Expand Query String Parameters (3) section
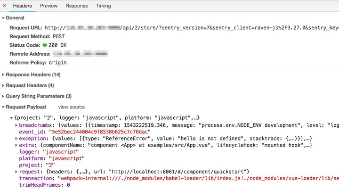Image resolution: width=339 pixels, height=190 pixels. point(3,96)
